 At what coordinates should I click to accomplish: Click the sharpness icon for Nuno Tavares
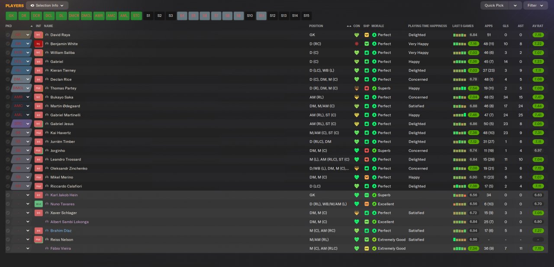(367, 204)
